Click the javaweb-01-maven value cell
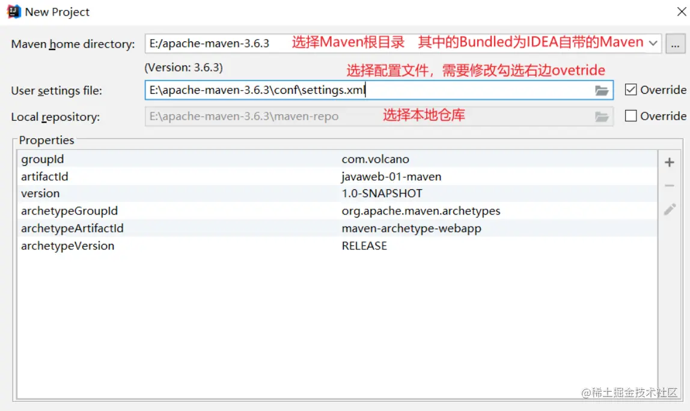690x411 pixels. (x=391, y=177)
